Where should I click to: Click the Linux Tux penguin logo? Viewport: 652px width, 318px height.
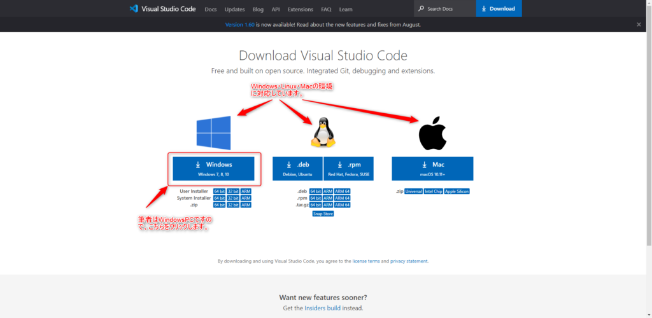pyautogui.click(x=323, y=133)
